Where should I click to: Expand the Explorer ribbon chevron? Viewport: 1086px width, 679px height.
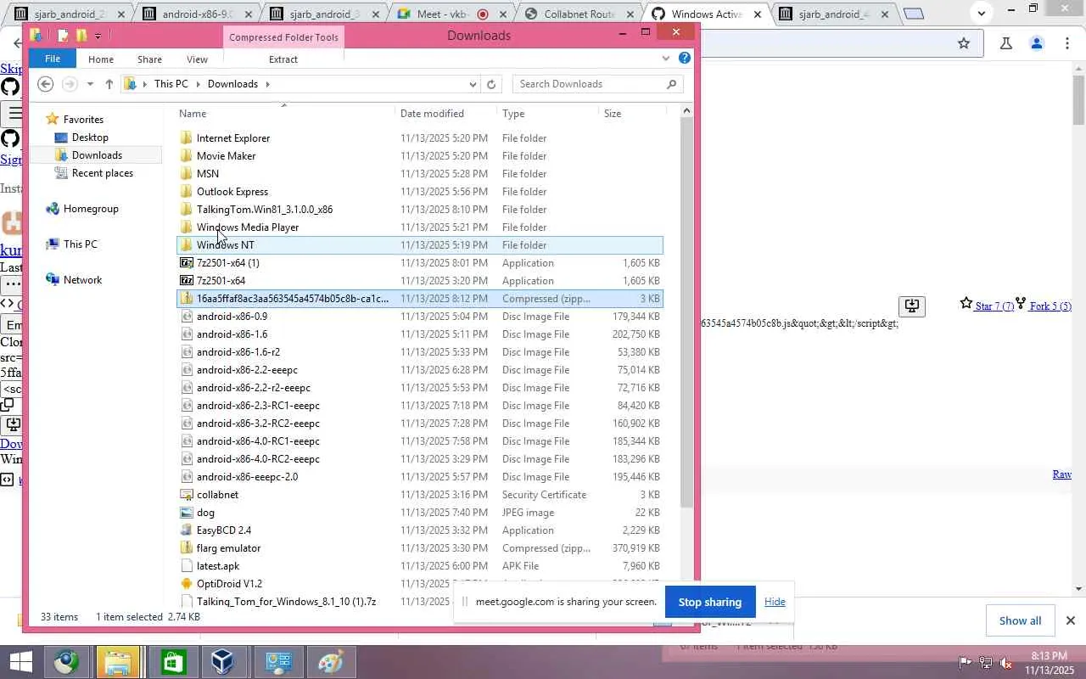click(x=666, y=59)
